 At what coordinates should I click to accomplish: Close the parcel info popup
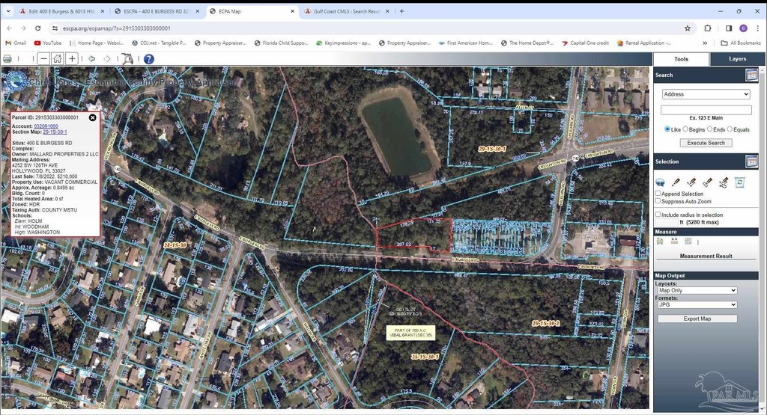(93, 117)
